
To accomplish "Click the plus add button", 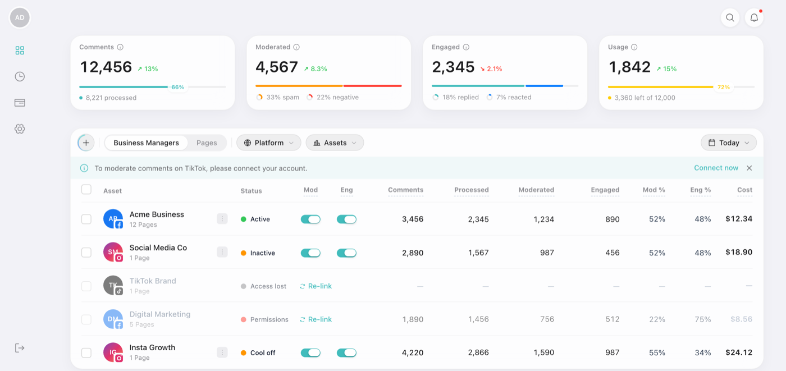I will tap(86, 143).
